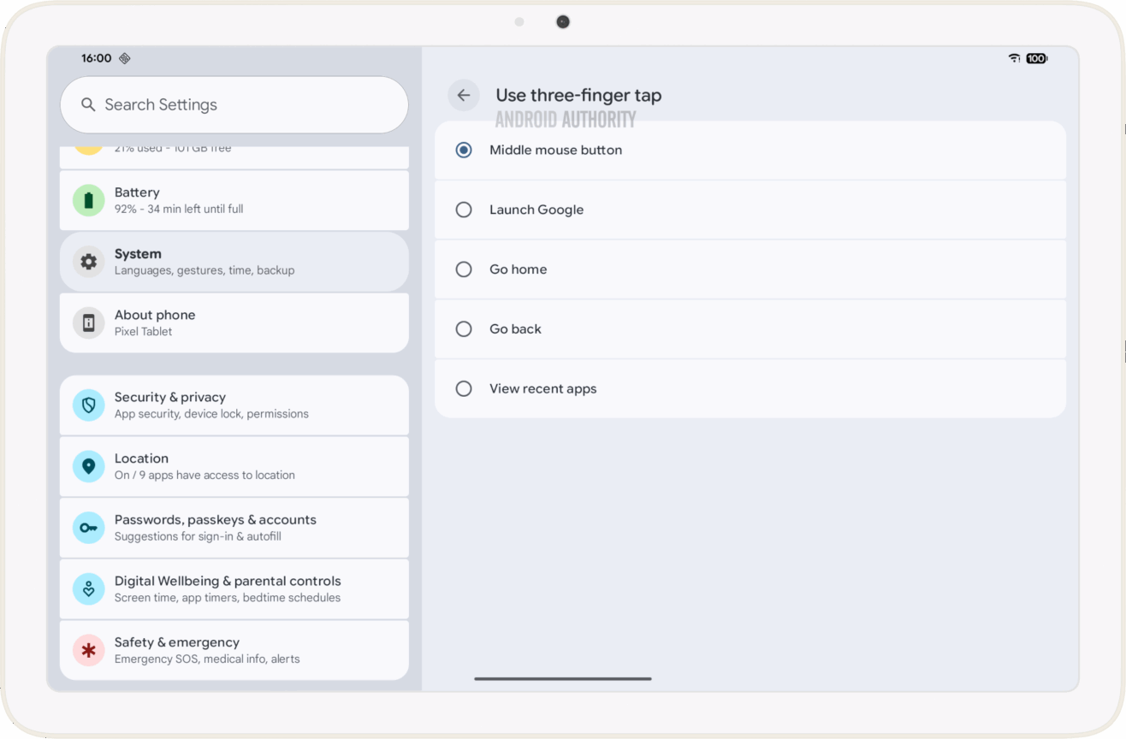Image resolution: width=1126 pixels, height=739 pixels.
Task: Click the About phone info icon
Action: (x=89, y=323)
